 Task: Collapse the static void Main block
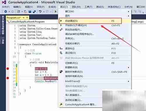coord(18,62)
